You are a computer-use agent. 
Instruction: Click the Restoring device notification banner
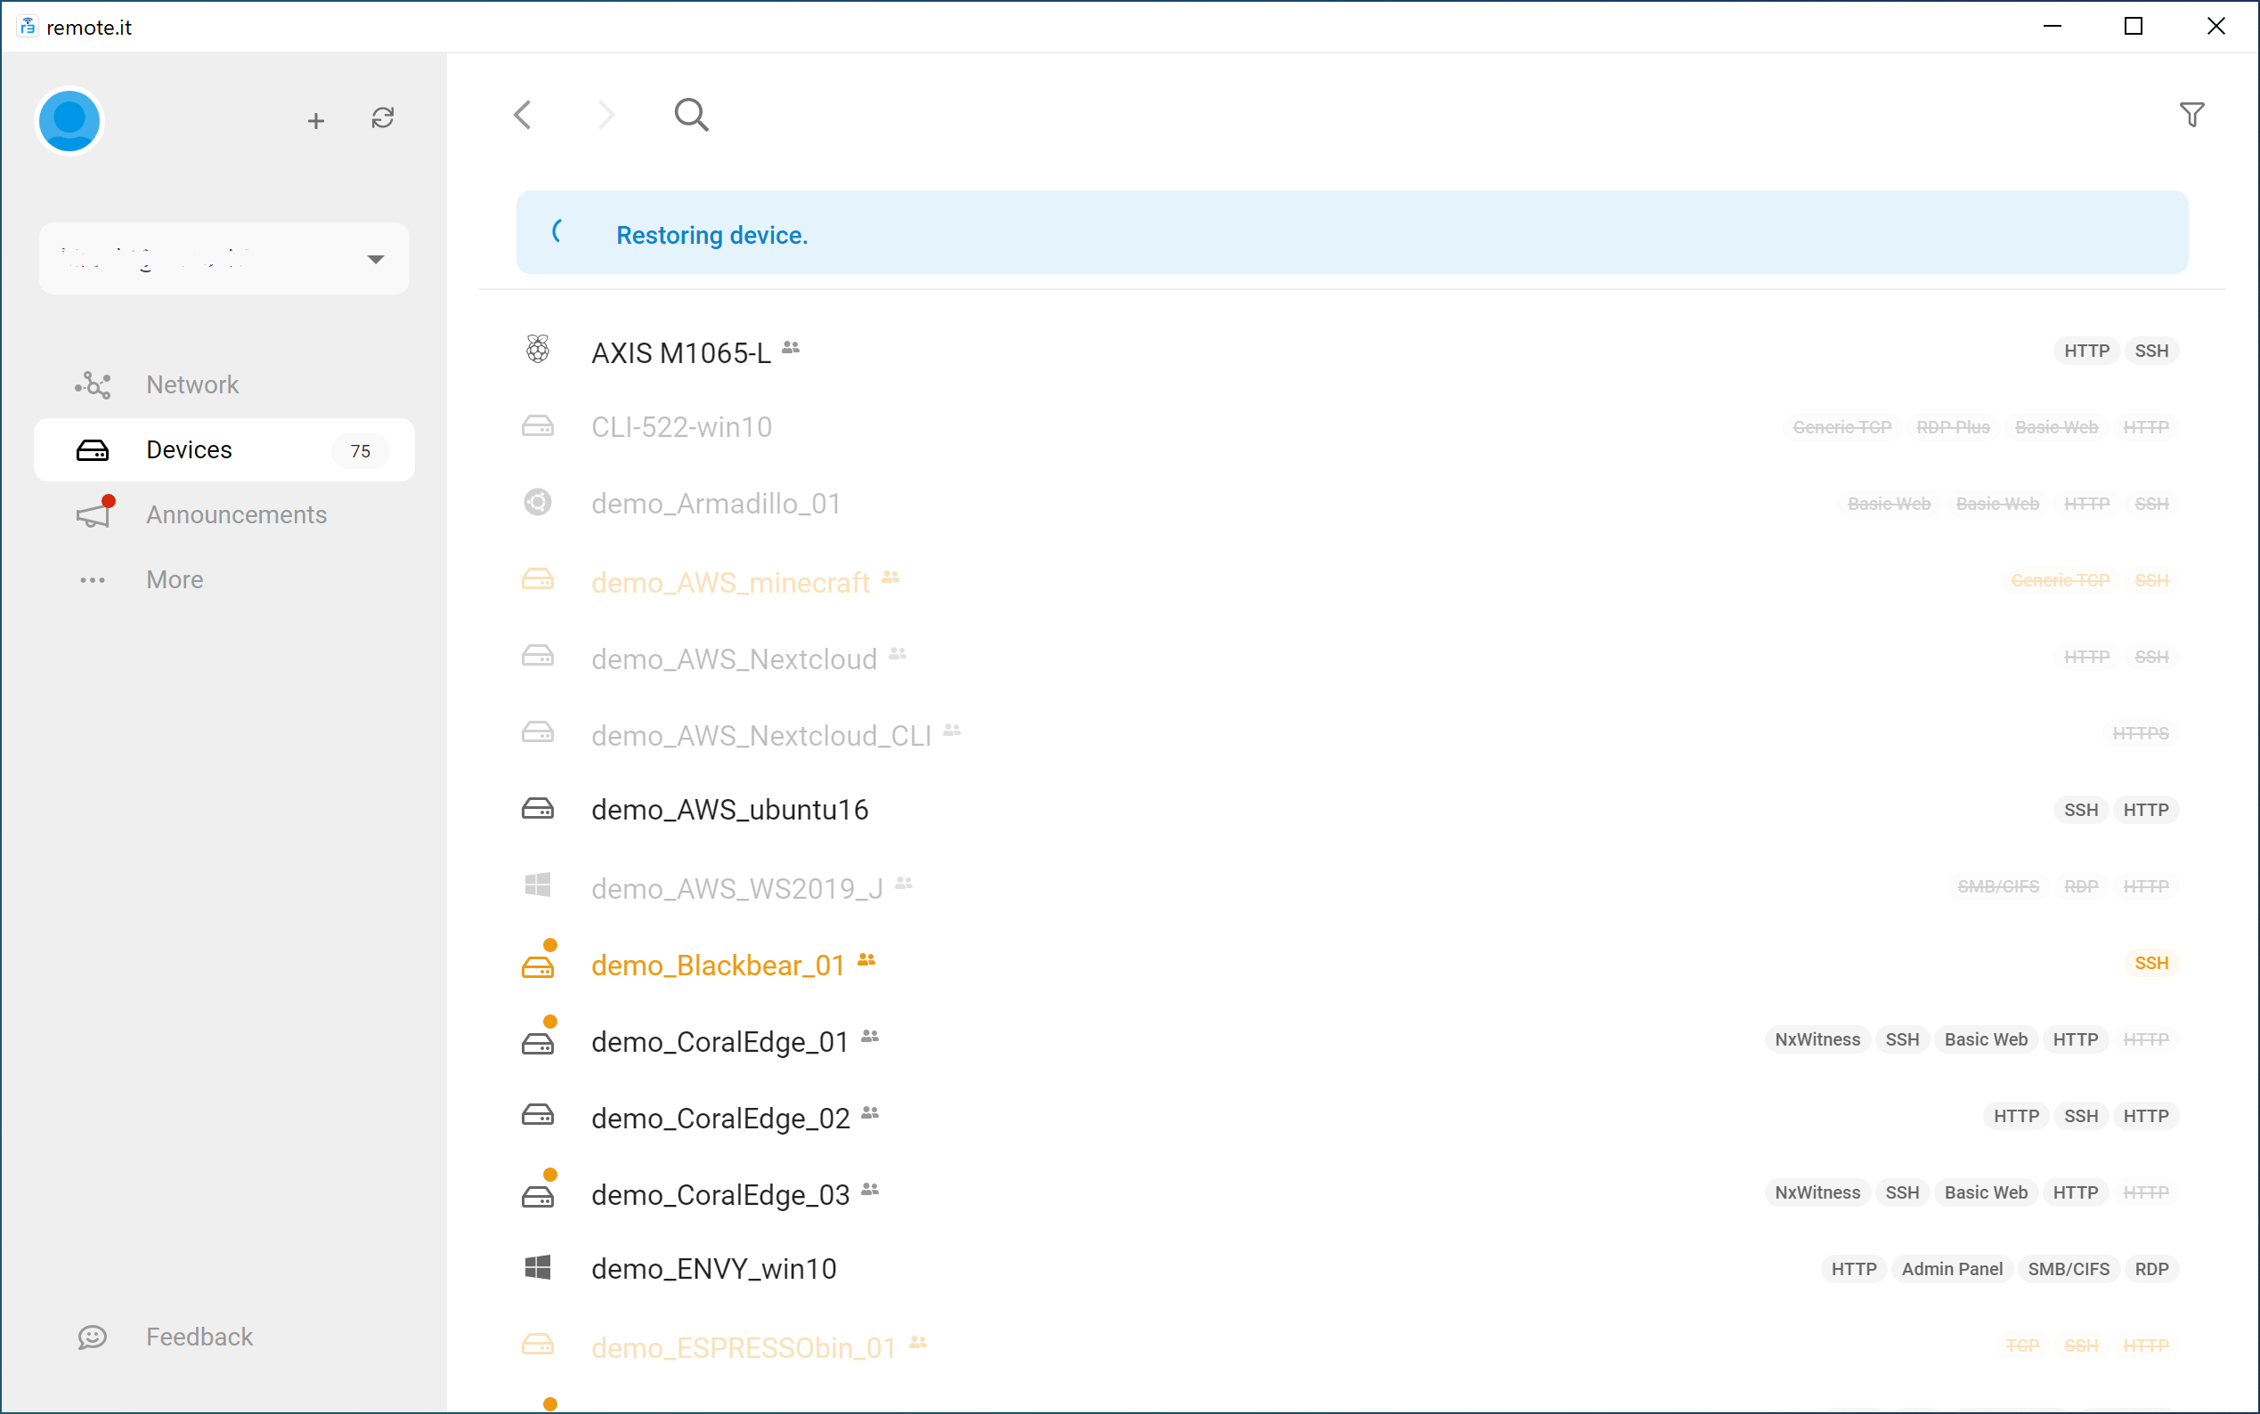[x=1353, y=233]
